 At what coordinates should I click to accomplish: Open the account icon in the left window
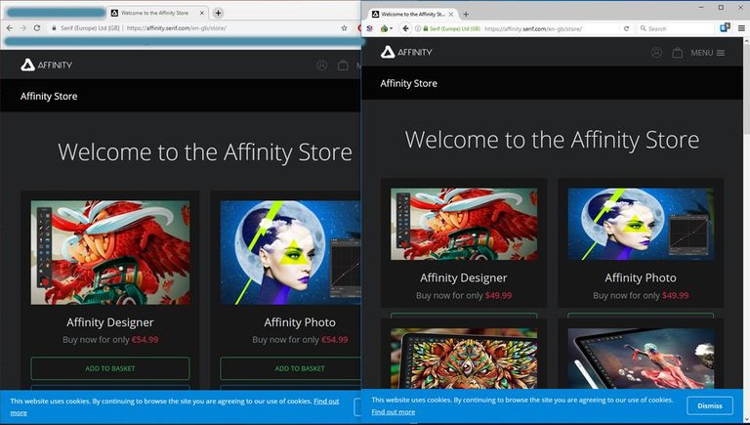(322, 64)
